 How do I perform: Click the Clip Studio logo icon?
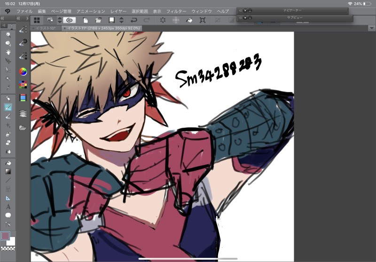click(x=8, y=11)
